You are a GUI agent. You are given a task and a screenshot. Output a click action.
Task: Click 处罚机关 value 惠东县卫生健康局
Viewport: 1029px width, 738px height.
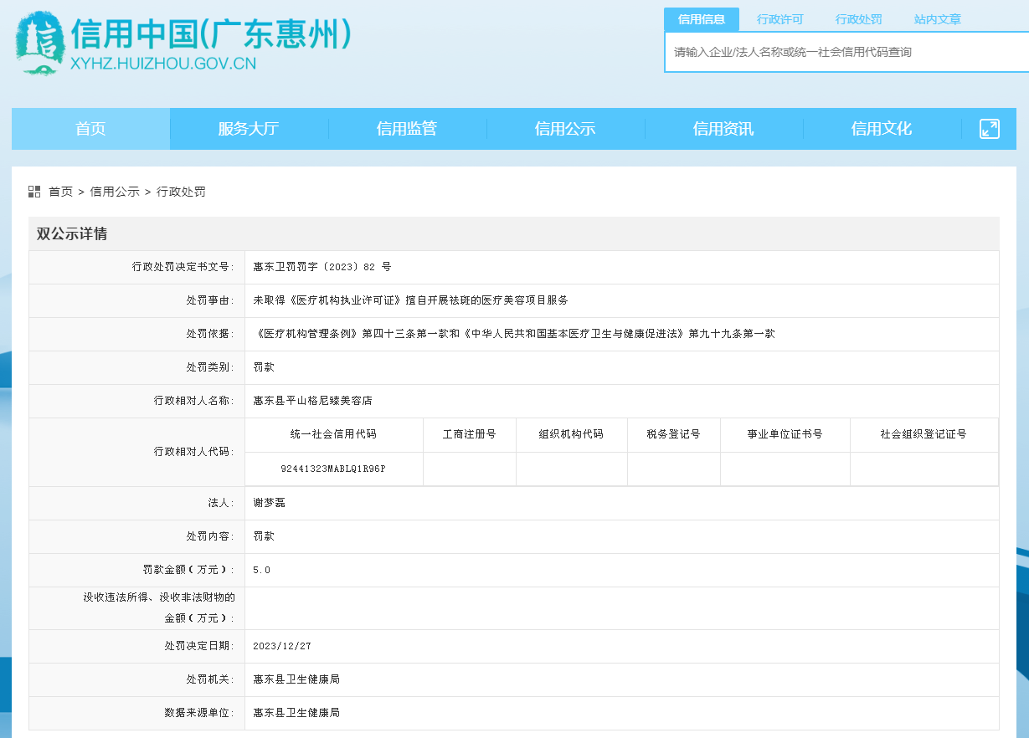click(x=296, y=679)
